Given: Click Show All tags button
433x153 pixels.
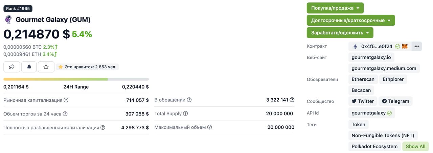Looking at the screenshot, I should tap(415, 146).
